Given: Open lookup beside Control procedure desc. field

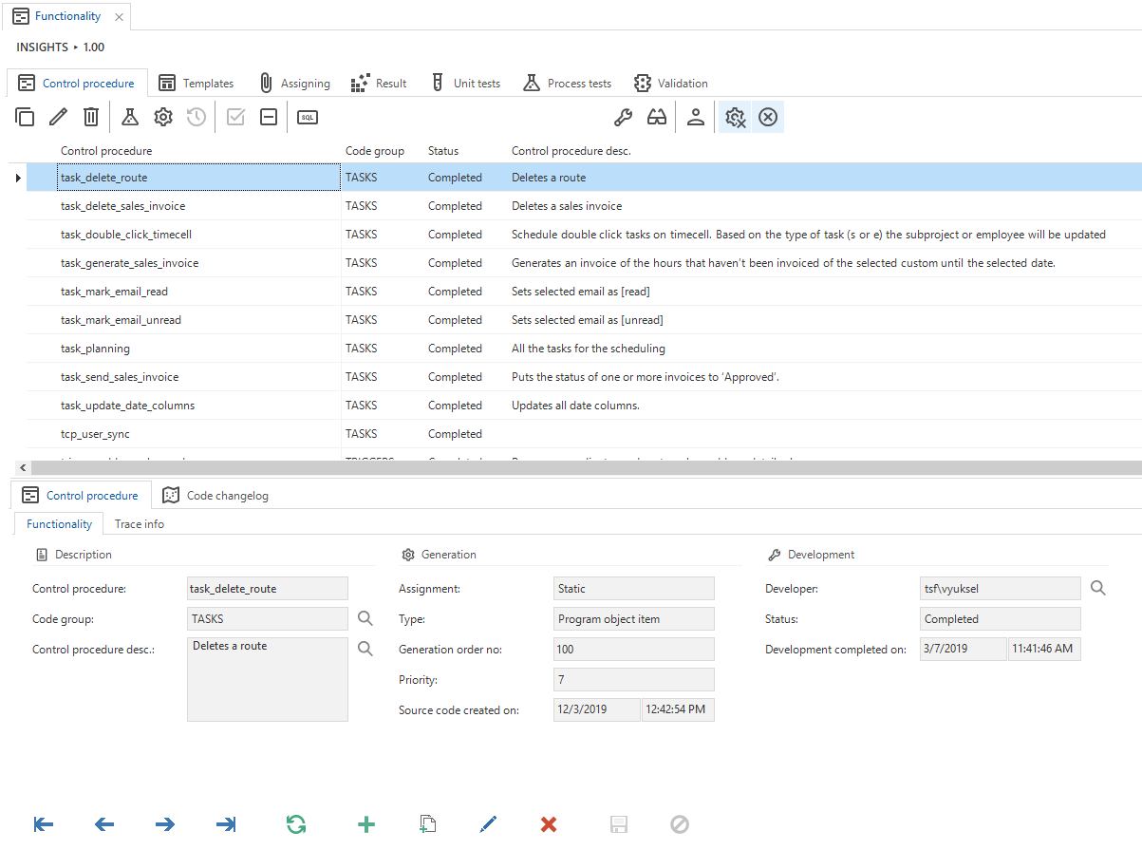Looking at the screenshot, I should (365, 650).
